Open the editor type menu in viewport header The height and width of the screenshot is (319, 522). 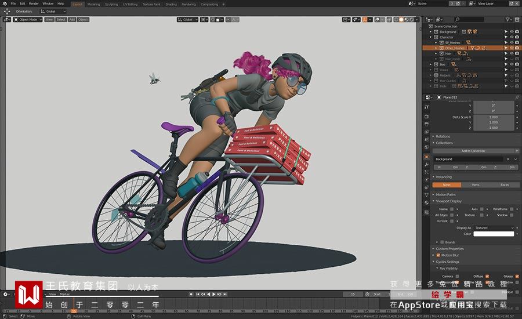(x=7, y=20)
